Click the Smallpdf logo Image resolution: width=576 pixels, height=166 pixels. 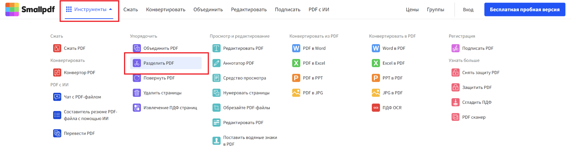(30, 9)
